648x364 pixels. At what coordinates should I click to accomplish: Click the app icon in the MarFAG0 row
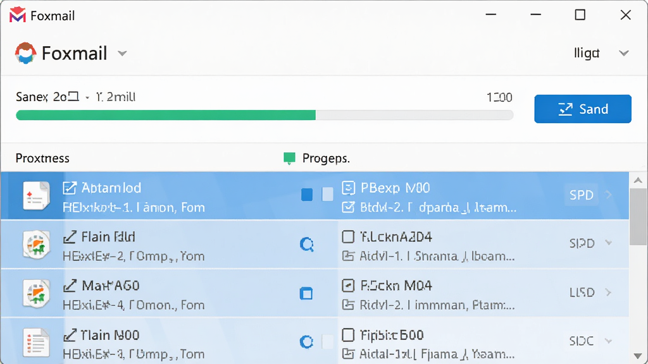click(x=36, y=293)
